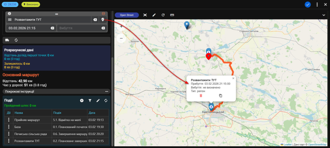Zoom in the map with plus button

coord(121,26)
